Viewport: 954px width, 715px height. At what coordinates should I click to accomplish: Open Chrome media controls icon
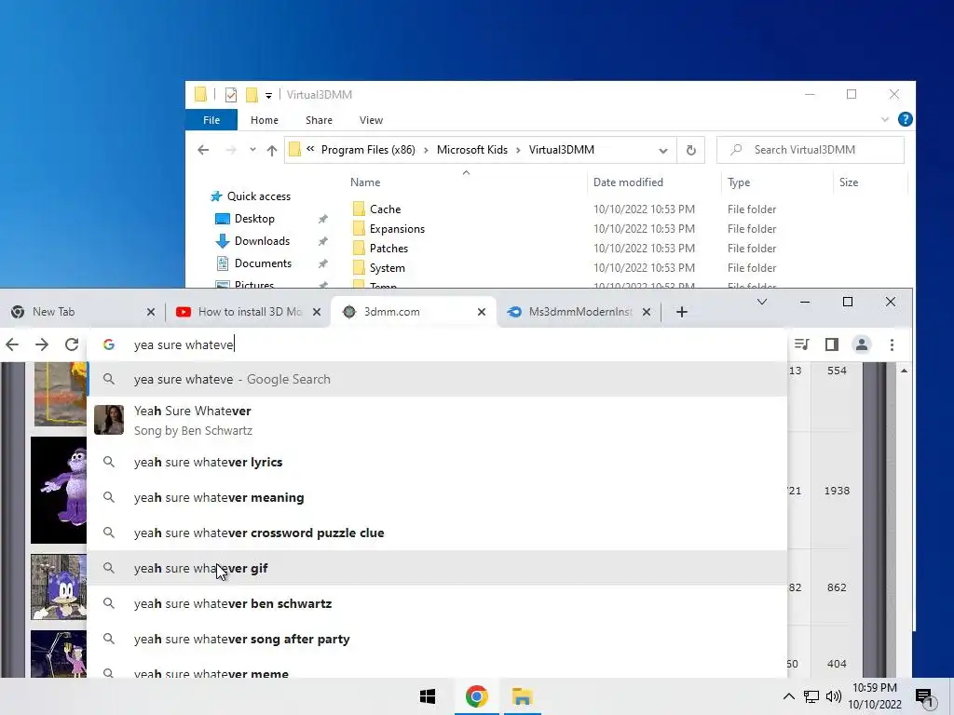(x=802, y=344)
